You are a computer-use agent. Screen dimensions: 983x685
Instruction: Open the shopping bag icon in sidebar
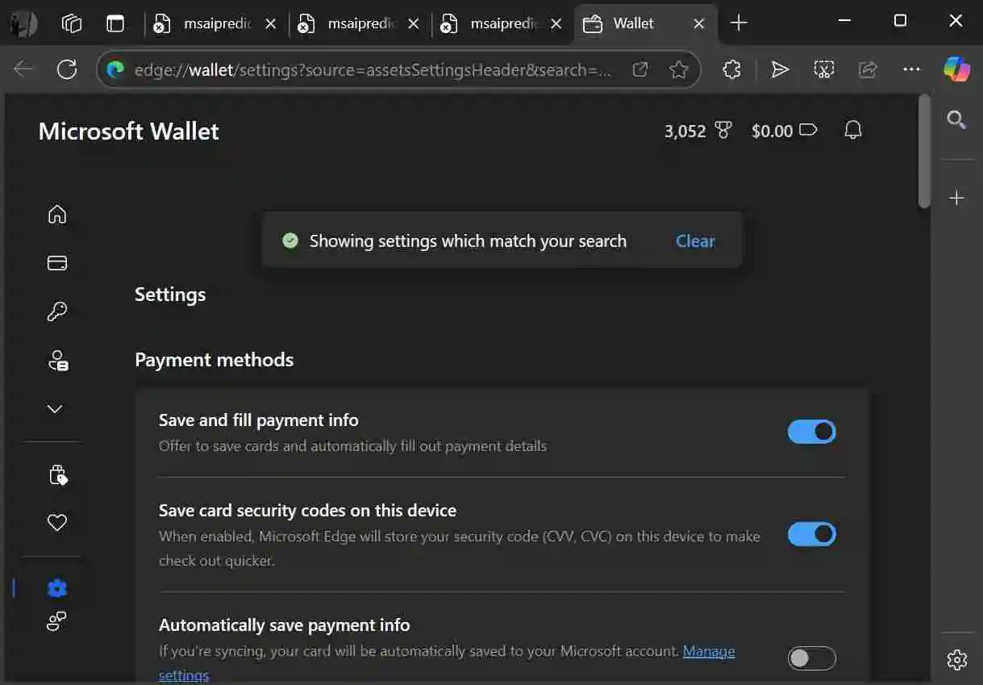click(56, 475)
